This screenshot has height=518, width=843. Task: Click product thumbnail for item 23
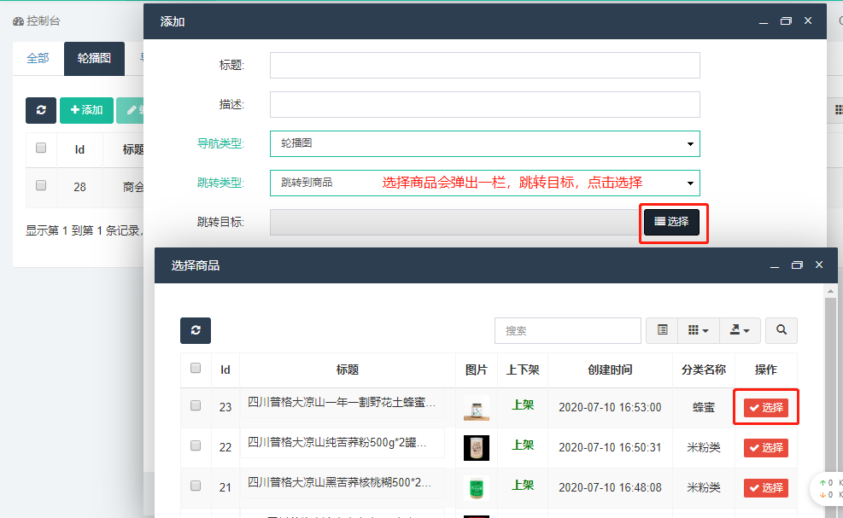click(x=476, y=407)
